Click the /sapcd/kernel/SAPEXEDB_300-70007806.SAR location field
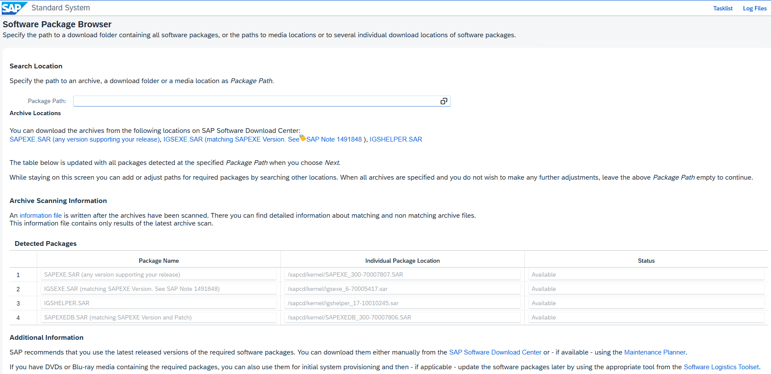771x374 pixels. [402, 317]
